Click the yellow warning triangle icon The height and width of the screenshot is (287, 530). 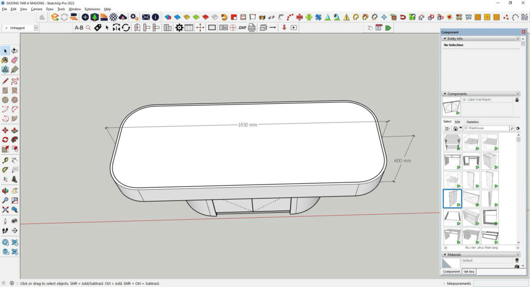coord(346,17)
